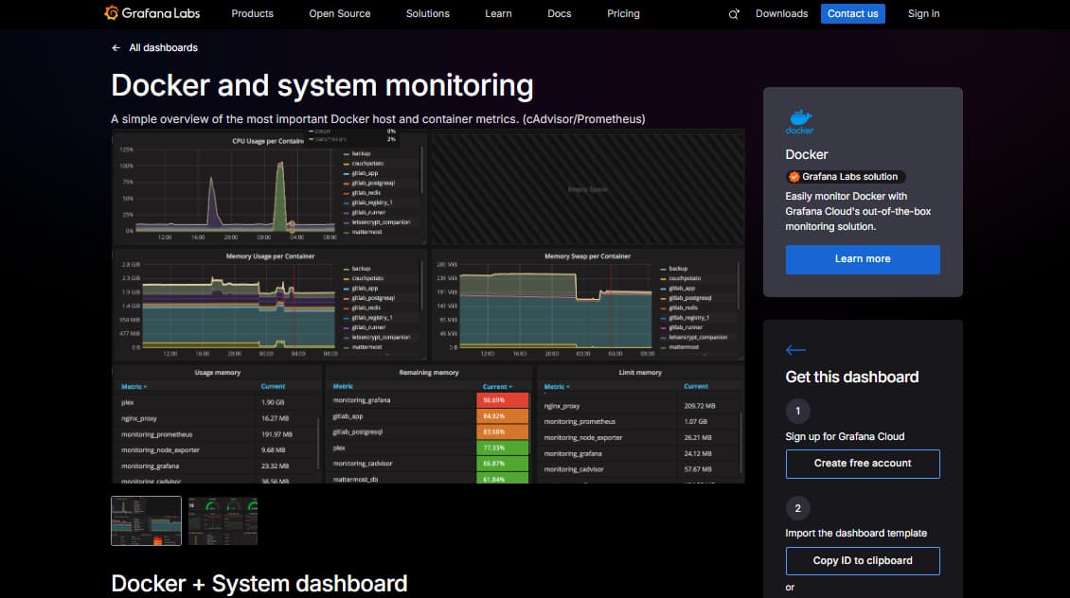Click the Docker heading in the side card
The height and width of the screenshot is (598, 1070).
(807, 155)
